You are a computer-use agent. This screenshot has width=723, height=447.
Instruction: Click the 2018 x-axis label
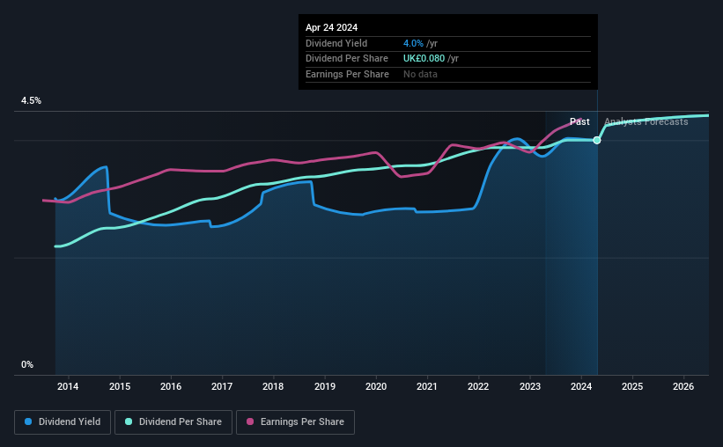[x=273, y=386]
